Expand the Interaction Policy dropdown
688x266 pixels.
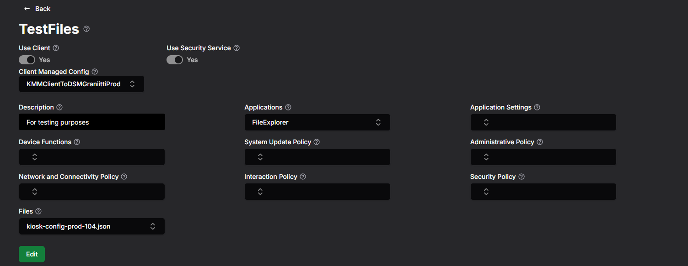317,192
